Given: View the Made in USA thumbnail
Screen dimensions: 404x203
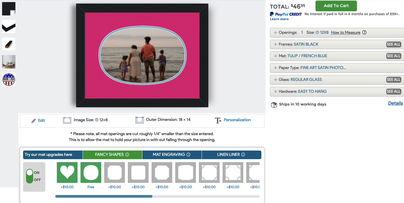Looking at the screenshot, I should (9, 79).
